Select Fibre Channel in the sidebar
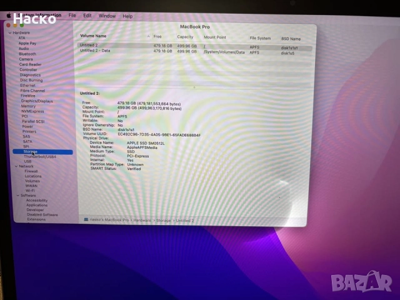The image size is (400, 300). [x=32, y=91]
